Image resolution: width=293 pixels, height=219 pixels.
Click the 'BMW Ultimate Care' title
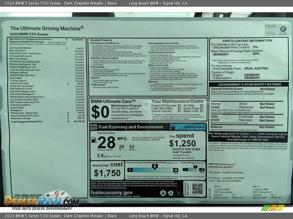click(113, 102)
